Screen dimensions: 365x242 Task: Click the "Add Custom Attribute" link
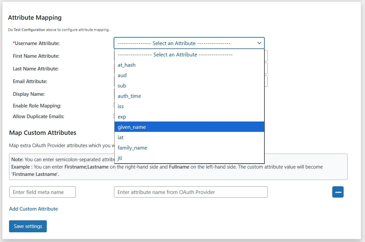coord(33,209)
